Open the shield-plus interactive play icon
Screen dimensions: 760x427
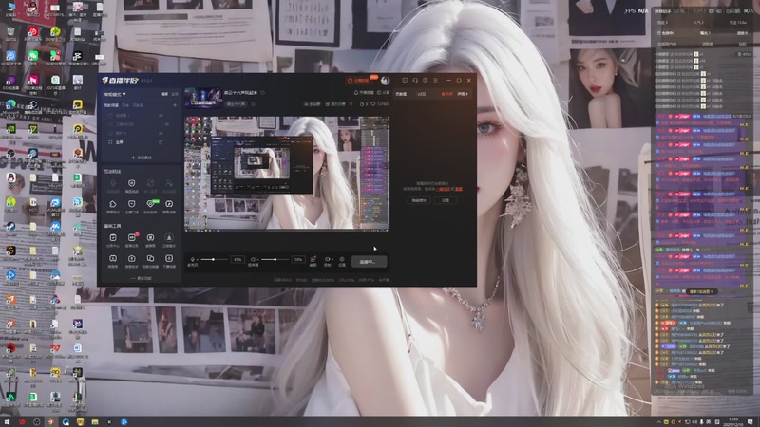(x=131, y=185)
